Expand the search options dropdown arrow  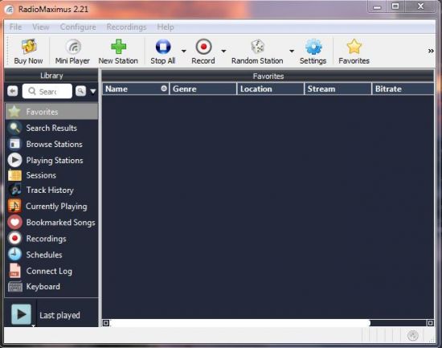pos(93,92)
